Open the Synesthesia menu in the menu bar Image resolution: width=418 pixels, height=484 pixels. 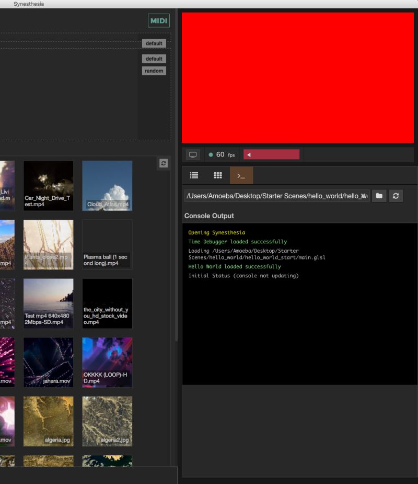[29, 4]
